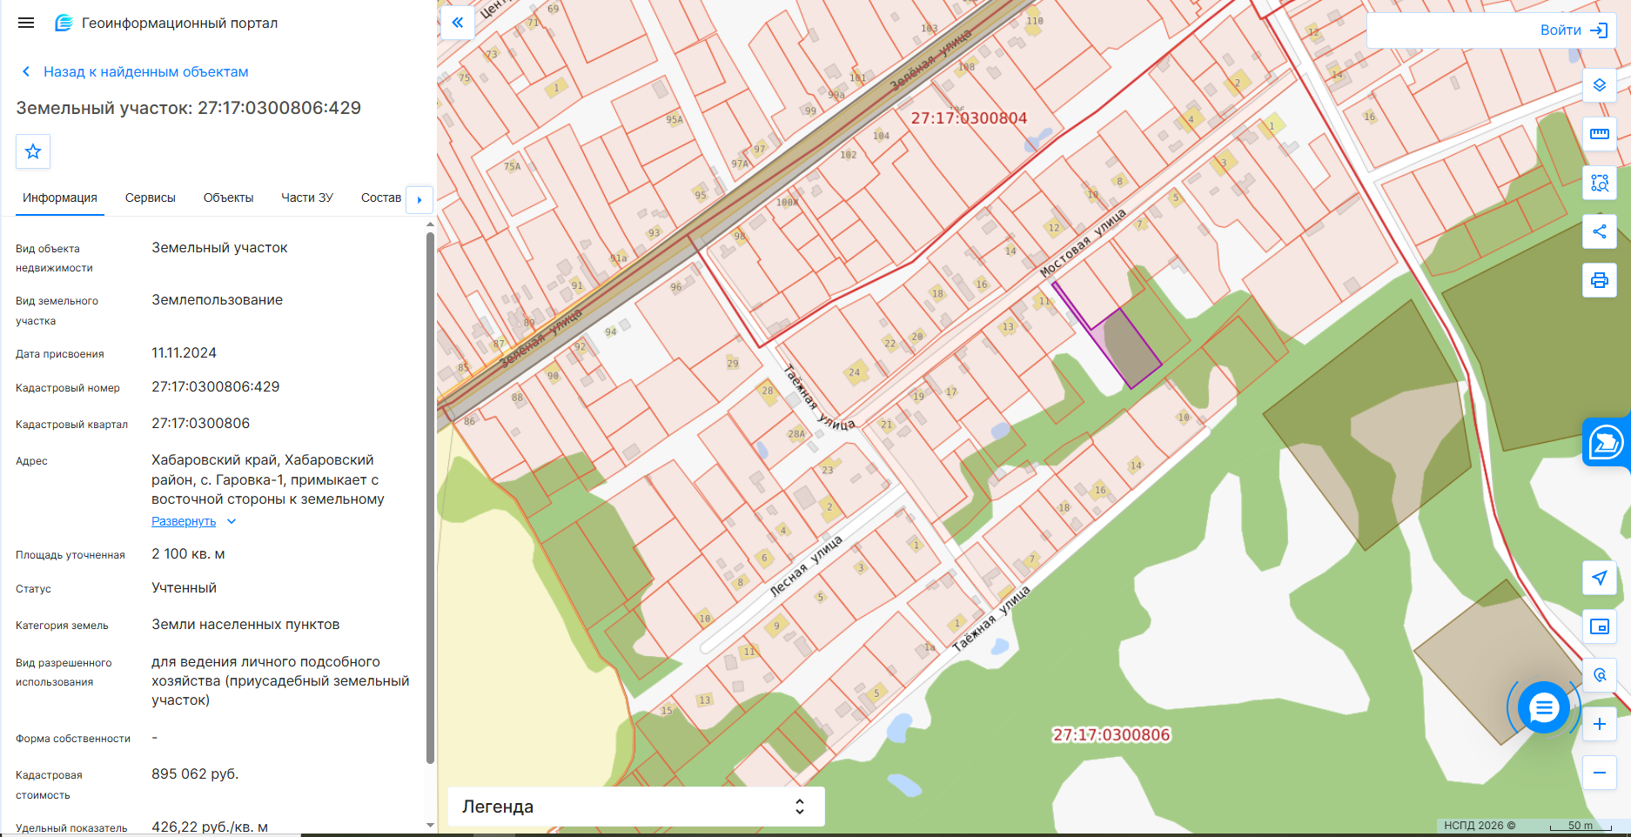Open the round chat support bubble
This screenshot has width=1631, height=837.
click(x=1543, y=708)
